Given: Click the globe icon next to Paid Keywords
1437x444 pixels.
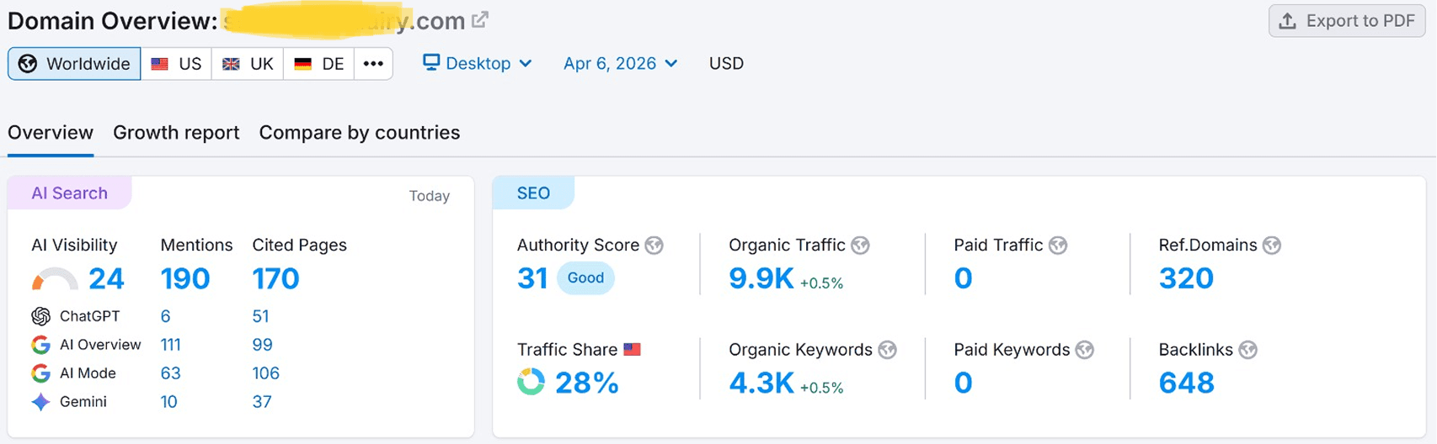Looking at the screenshot, I should pos(1085,350).
